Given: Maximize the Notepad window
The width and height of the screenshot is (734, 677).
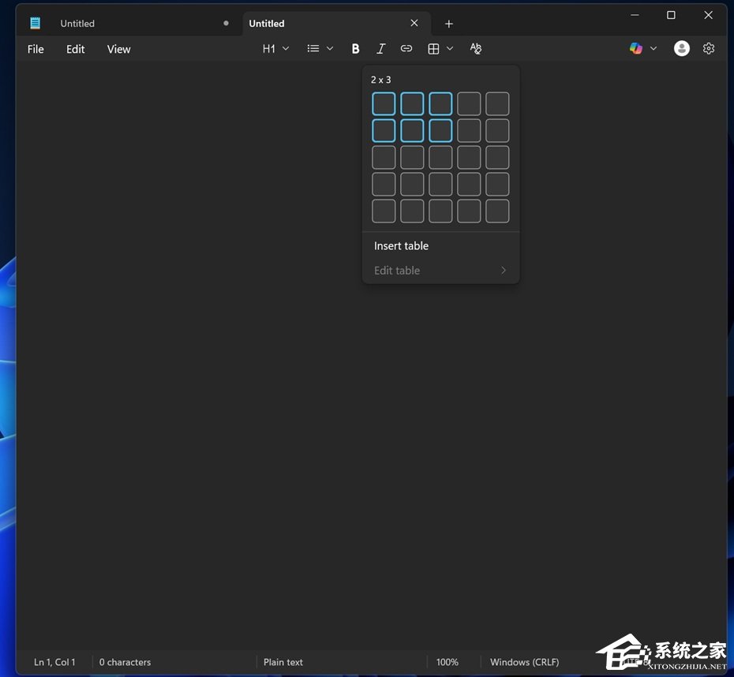Looking at the screenshot, I should tap(671, 15).
